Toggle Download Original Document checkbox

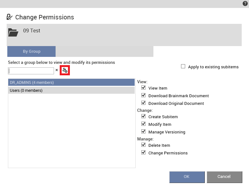144,103
